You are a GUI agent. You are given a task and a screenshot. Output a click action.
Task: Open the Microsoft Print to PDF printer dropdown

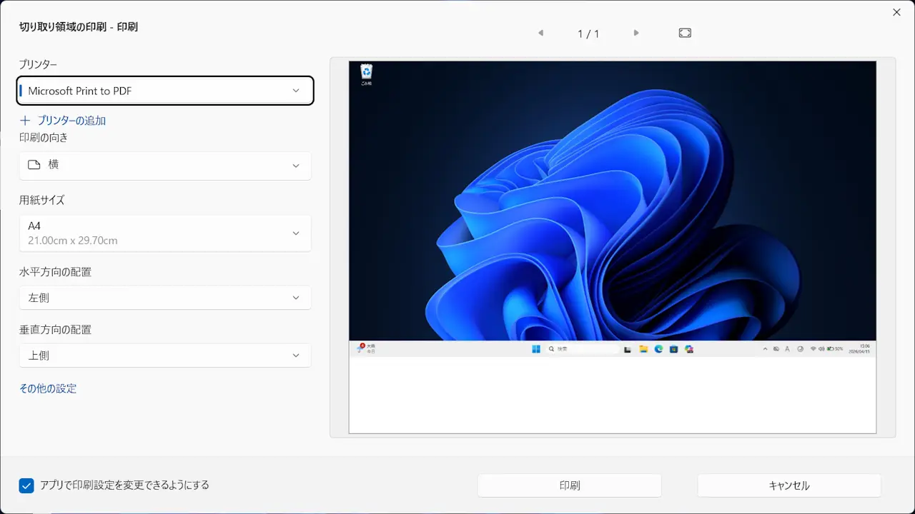165,91
